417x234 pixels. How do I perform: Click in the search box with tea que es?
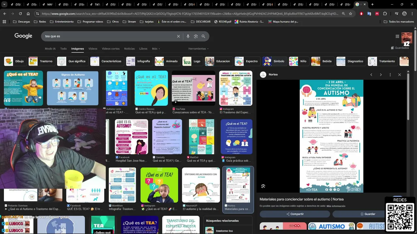(x=109, y=36)
